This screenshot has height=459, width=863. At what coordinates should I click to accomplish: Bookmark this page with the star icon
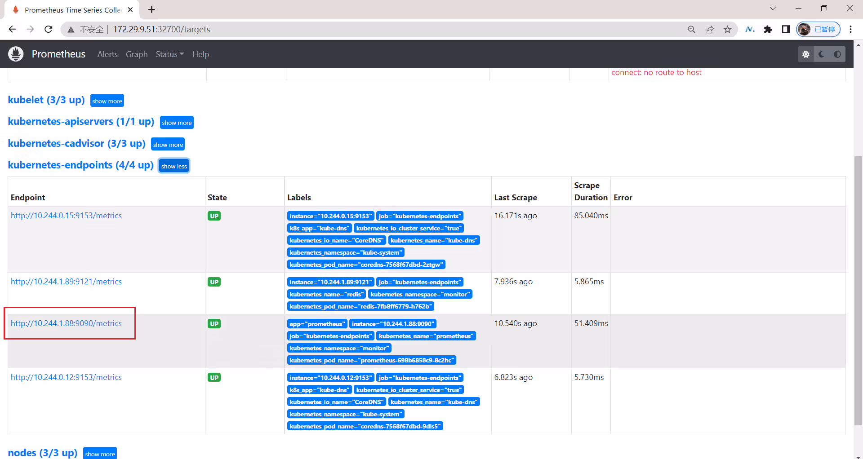727,29
